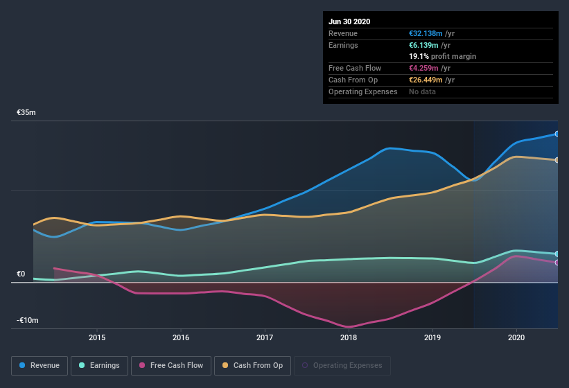Toggle the Revenue legend button
The height and width of the screenshot is (388, 569).
(40, 366)
